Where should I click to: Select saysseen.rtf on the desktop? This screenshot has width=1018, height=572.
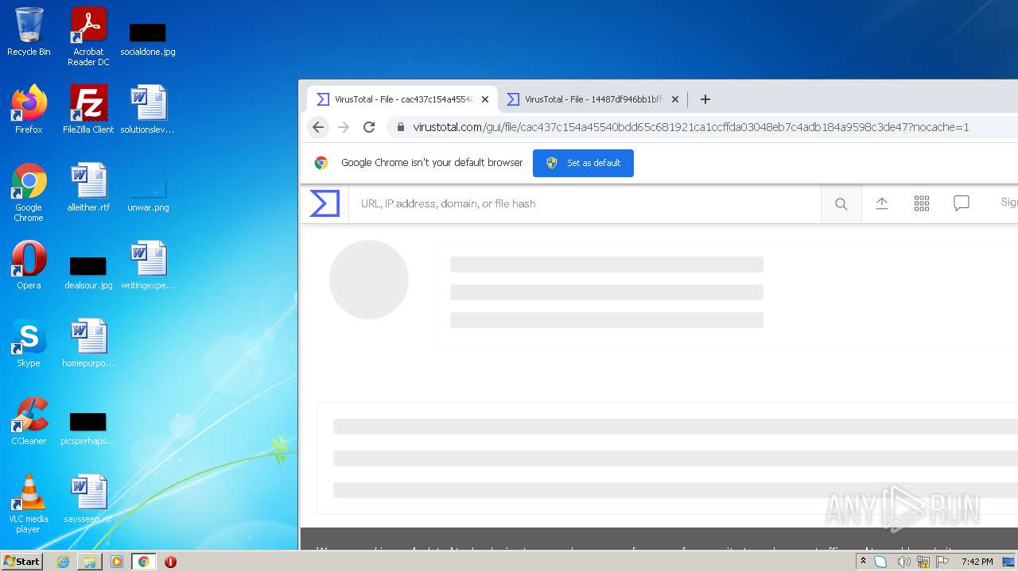coord(88,499)
